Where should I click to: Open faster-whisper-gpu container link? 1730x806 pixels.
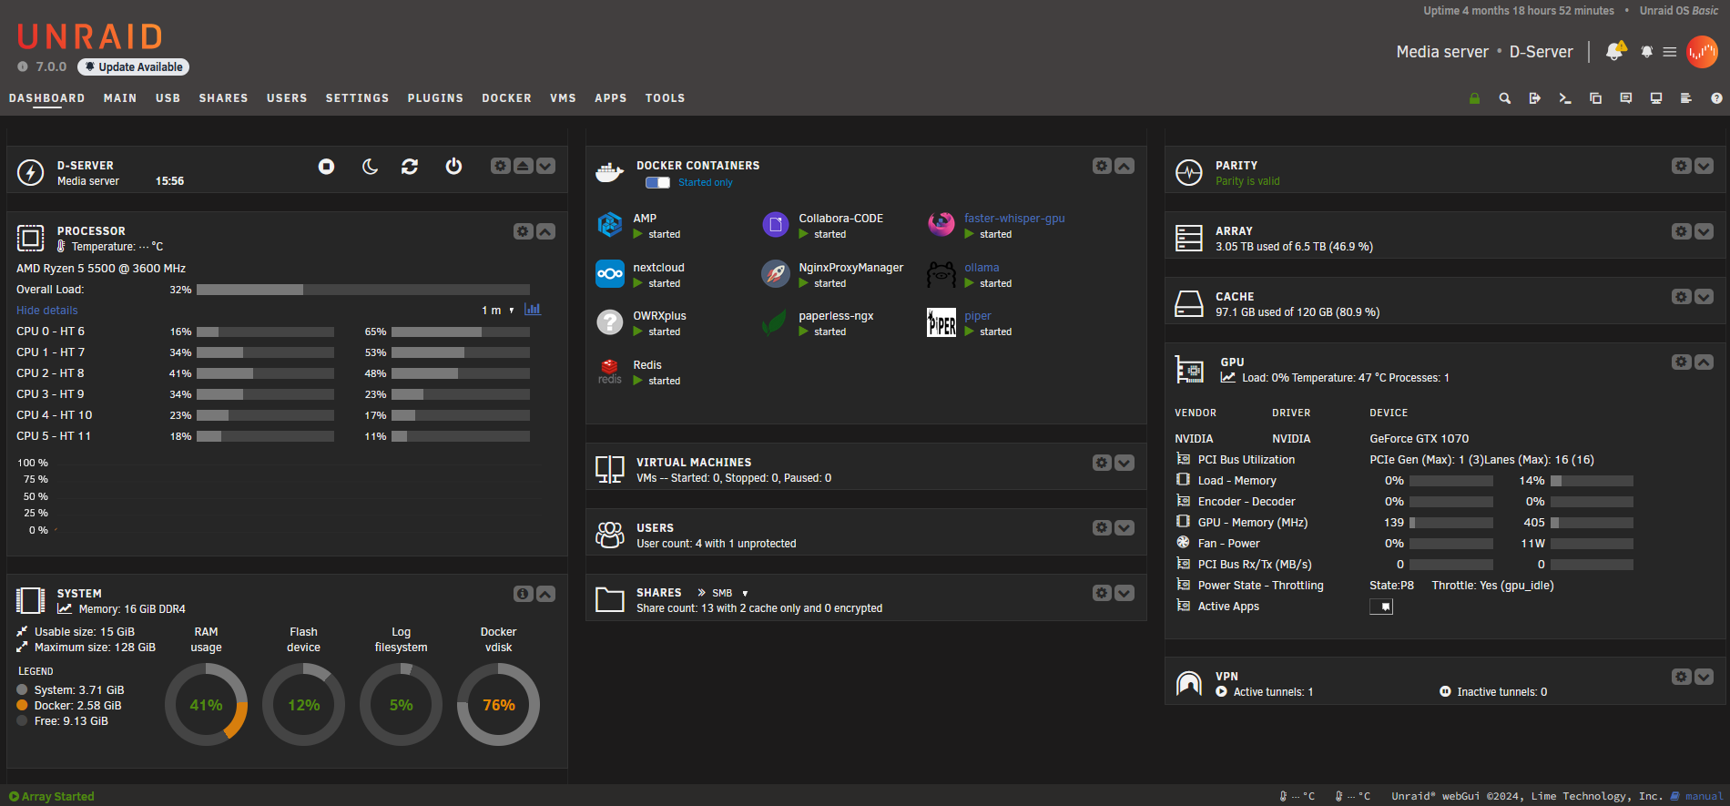tap(1014, 219)
